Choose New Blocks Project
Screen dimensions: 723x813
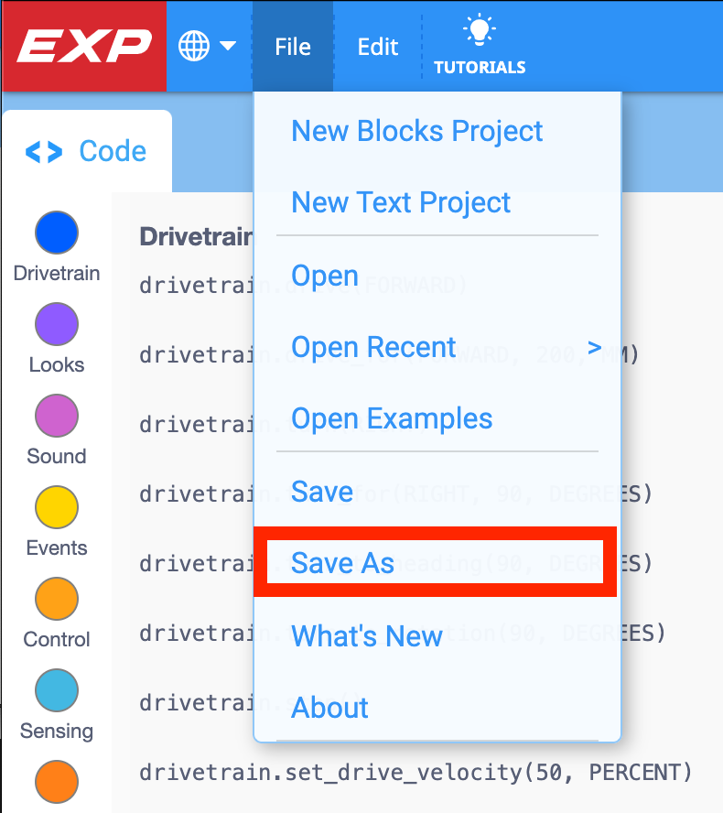tap(416, 131)
